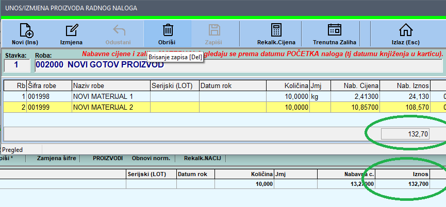Click the Nab. Iznos column header
This screenshot has width=446, height=207.
pyautogui.click(x=405, y=86)
